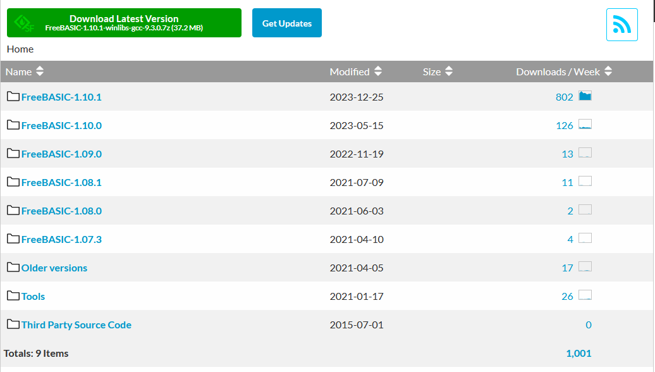Click the download stats chart for FreeBASIC-1.09.0
Viewport: 655px width, 372px height.
(x=585, y=153)
